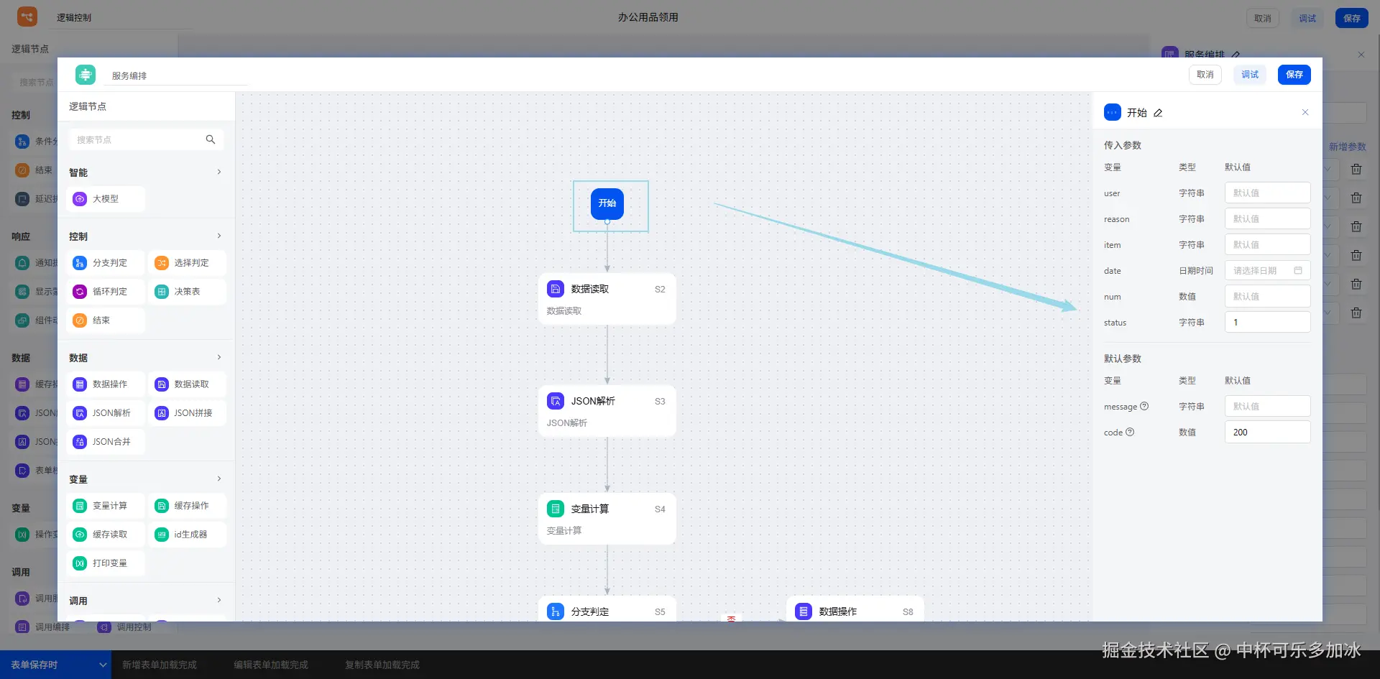Select the 选择判定 node in the palette
1380x679 pixels.
point(188,263)
